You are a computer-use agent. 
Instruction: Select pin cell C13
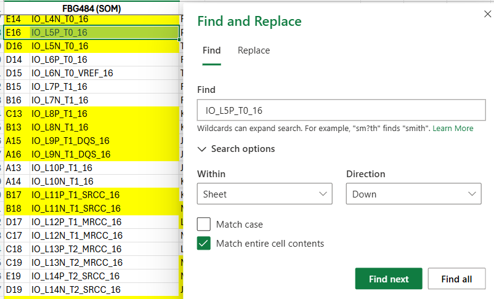[x=17, y=114]
